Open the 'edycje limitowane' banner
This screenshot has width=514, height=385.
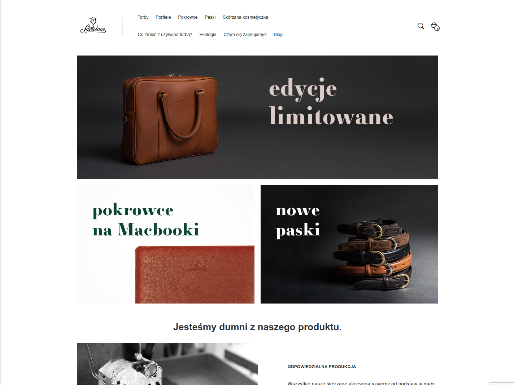[x=258, y=117]
